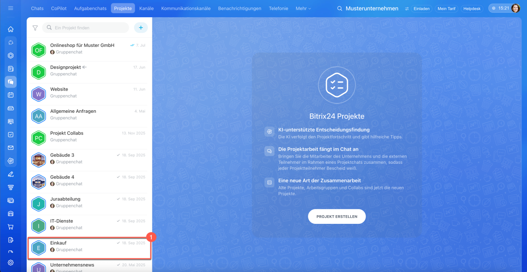
Task: Open the mail envelope icon in sidebar
Action: (x=11, y=148)
